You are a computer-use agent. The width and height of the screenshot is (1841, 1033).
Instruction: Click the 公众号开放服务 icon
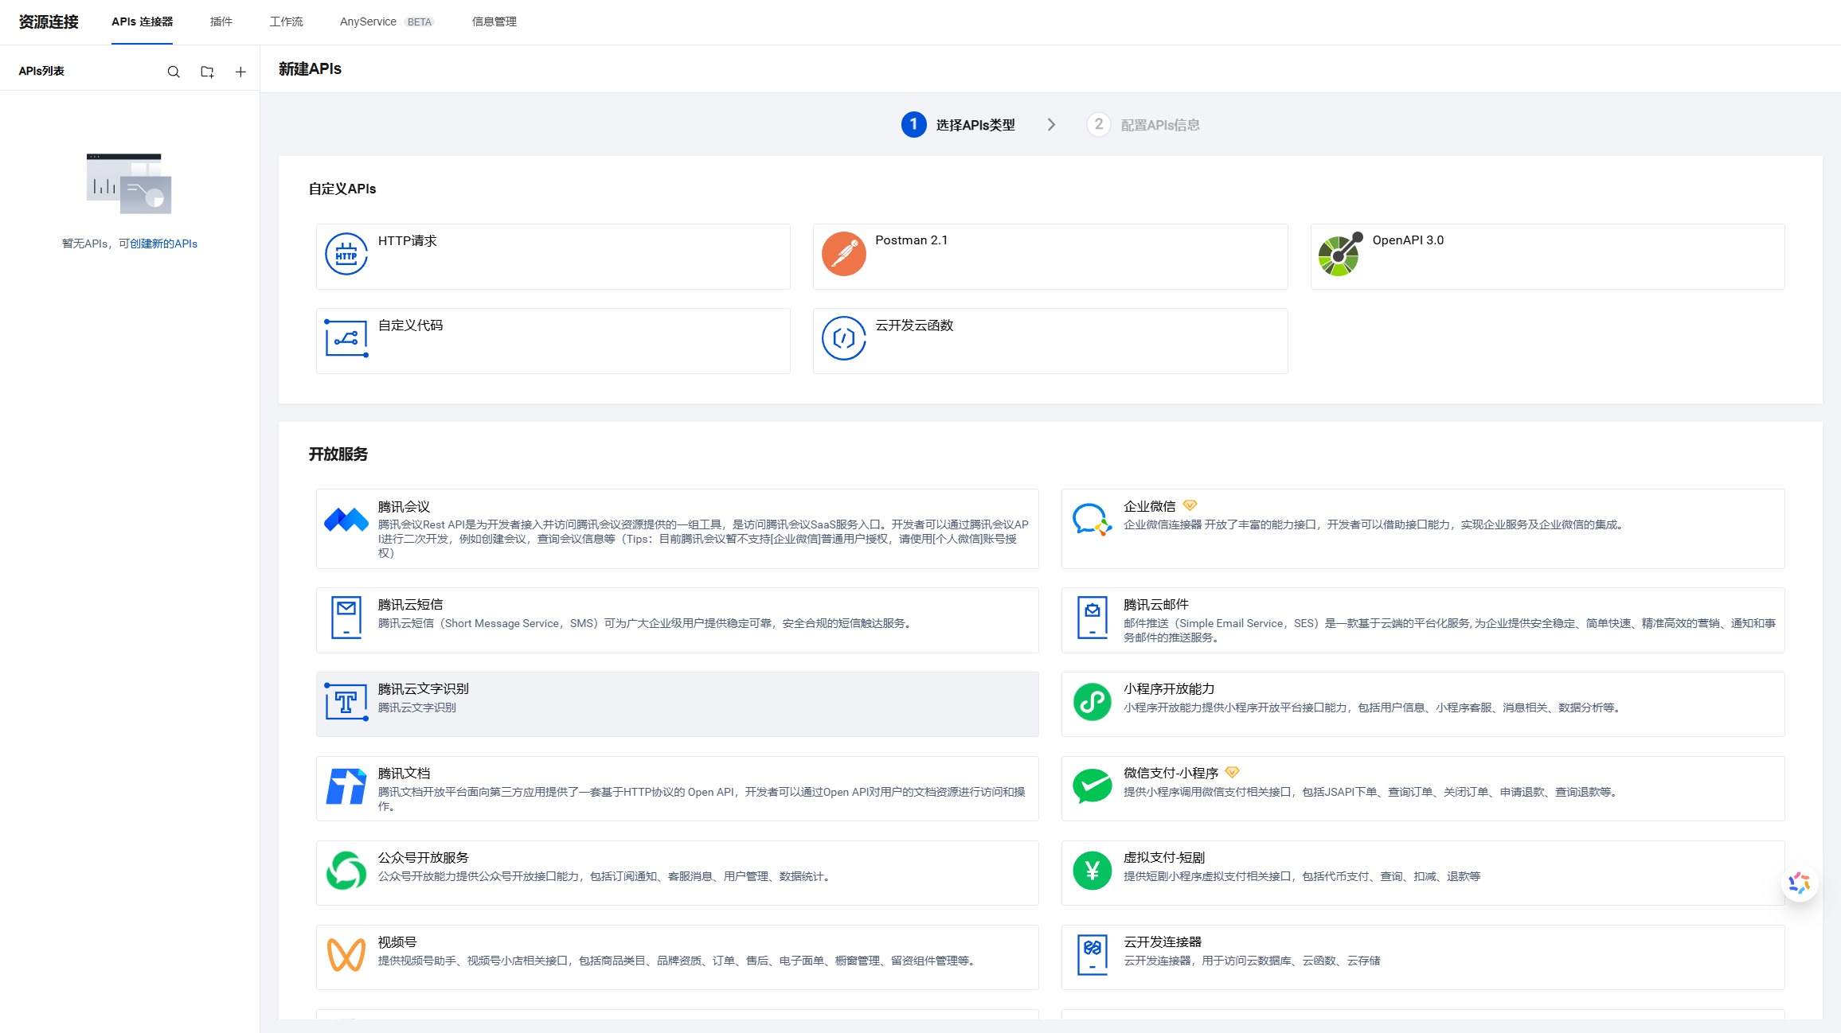coord(346,871)
